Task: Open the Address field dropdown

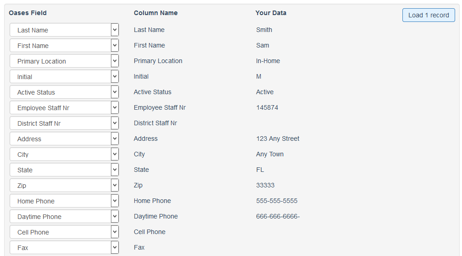Action: tap(64, 139)
